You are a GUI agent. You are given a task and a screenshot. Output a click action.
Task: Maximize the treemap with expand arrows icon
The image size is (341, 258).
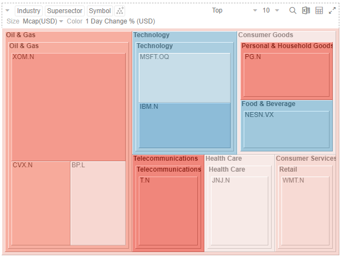[332, 10]
